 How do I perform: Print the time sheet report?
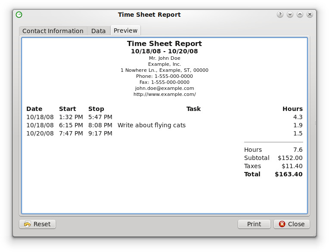point(254,224)
